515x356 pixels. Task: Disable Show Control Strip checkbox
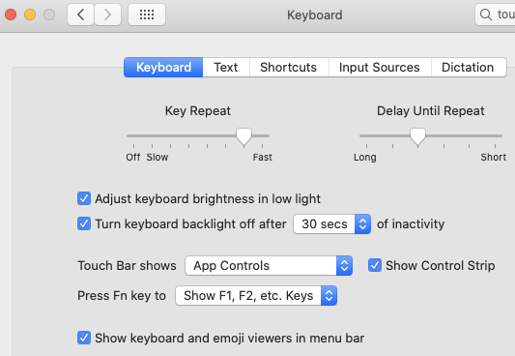point(375,265)
